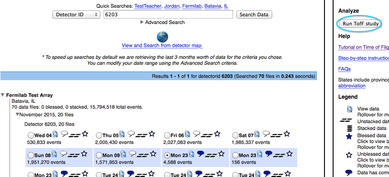Click star icon for Mon 09

point(153,154)
